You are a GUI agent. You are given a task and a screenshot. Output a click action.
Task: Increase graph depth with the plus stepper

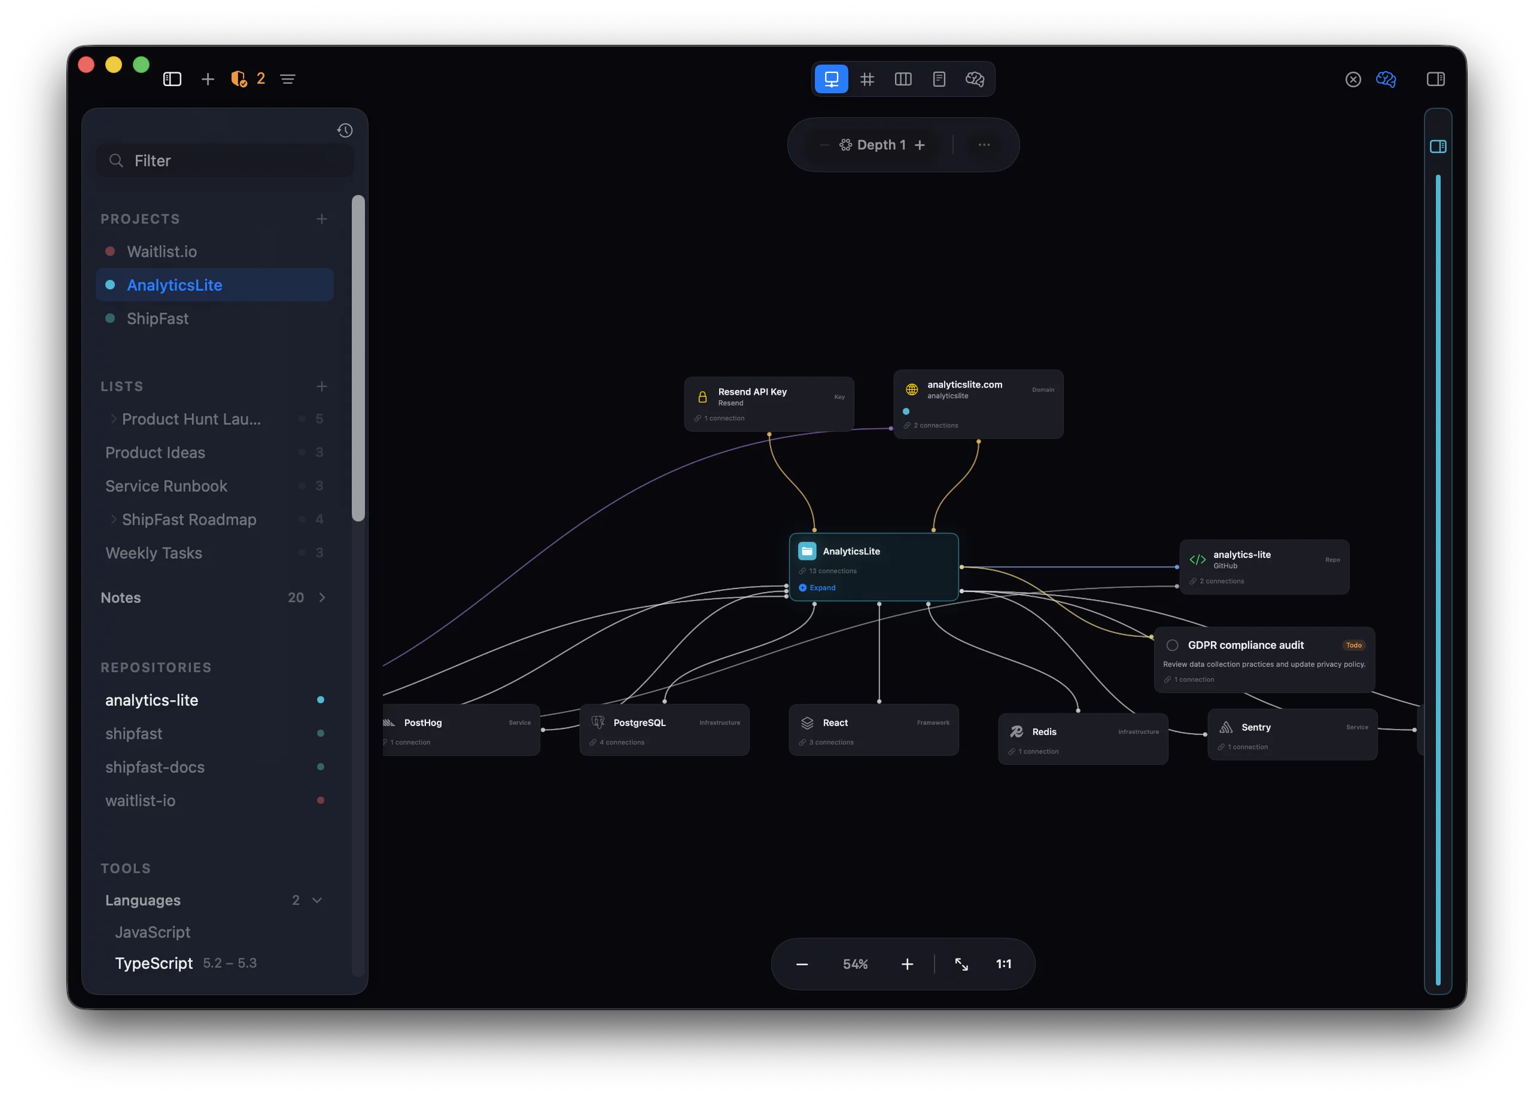pos(920,145)
